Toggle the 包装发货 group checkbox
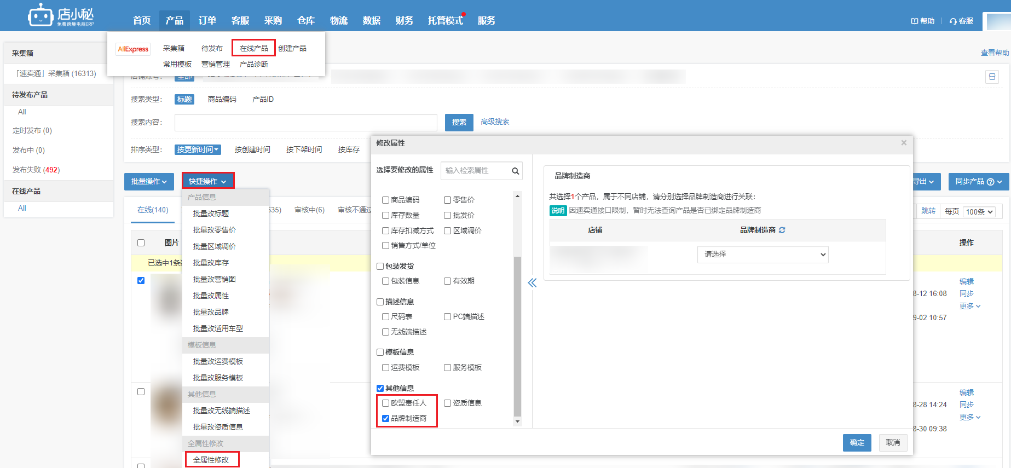 click(380, 267)
